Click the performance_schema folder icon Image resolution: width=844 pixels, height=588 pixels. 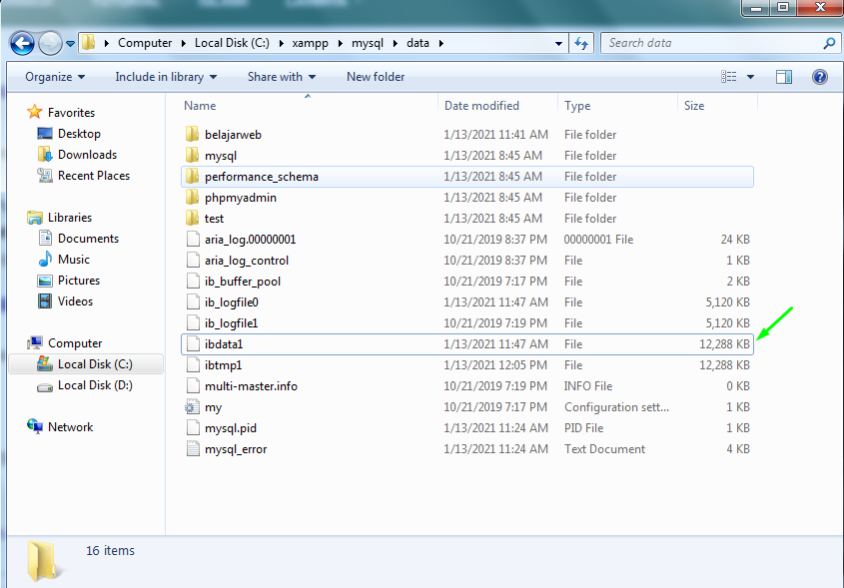pyautogui.click(x=192, y=176)
